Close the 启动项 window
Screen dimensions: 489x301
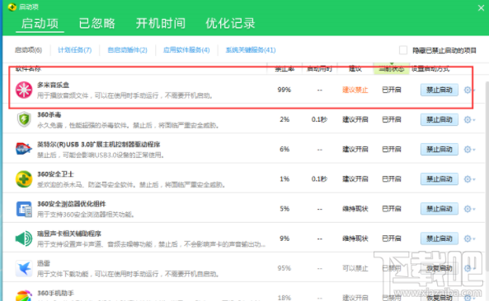pos(481,7)
